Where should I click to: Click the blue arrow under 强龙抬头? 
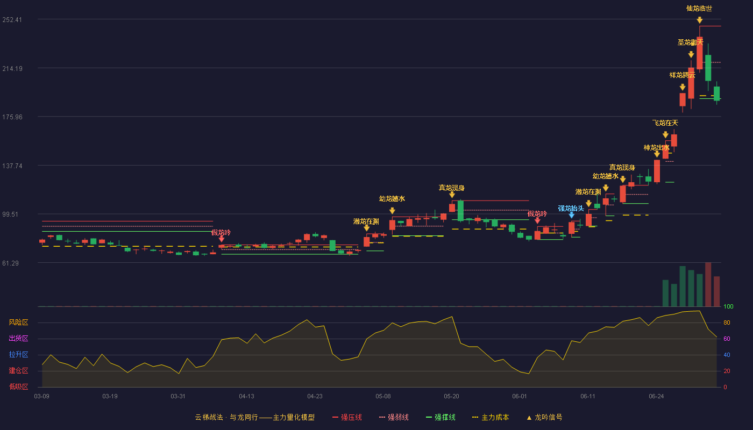(x=571, y=215)
